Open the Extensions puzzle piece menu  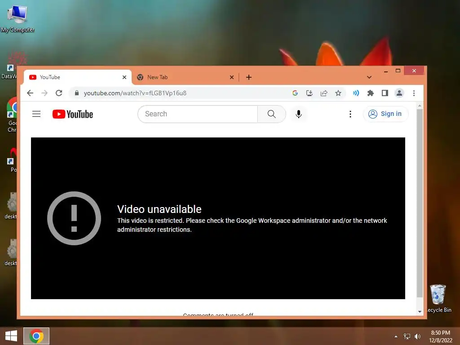click(371, 93)
